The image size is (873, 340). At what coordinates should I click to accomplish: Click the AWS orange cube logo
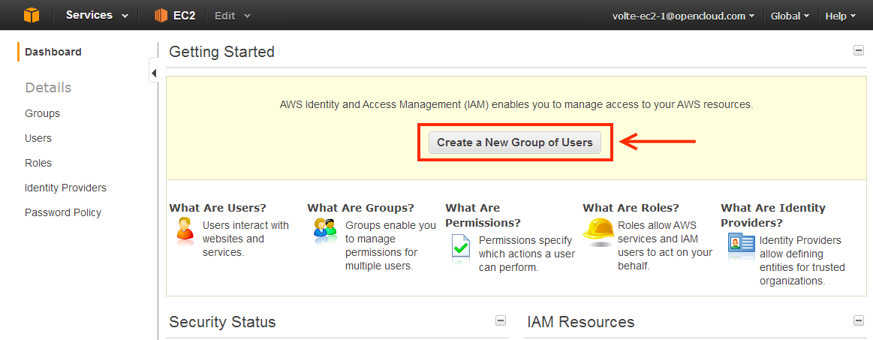(31, 15)
